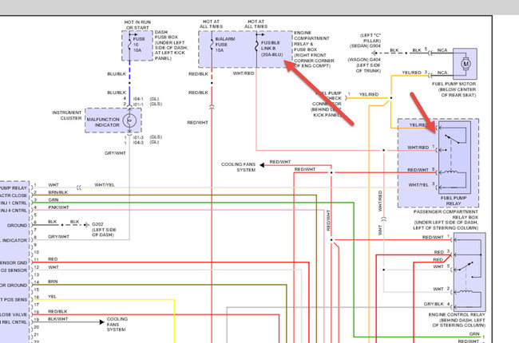Viewport: 519px width, 343px height.
Task: Click the I04-1 (GL) connector label
Action: point(146,99)
